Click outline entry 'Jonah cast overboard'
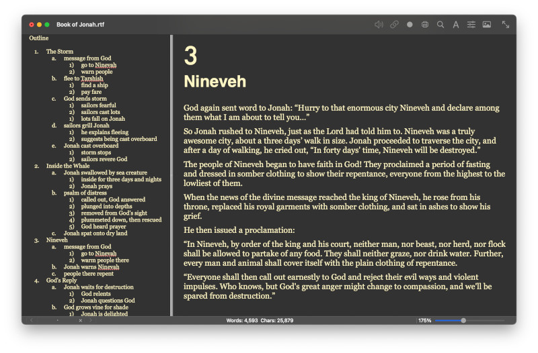The height and width of the screenshot is (353, 538). click(91, 146)
